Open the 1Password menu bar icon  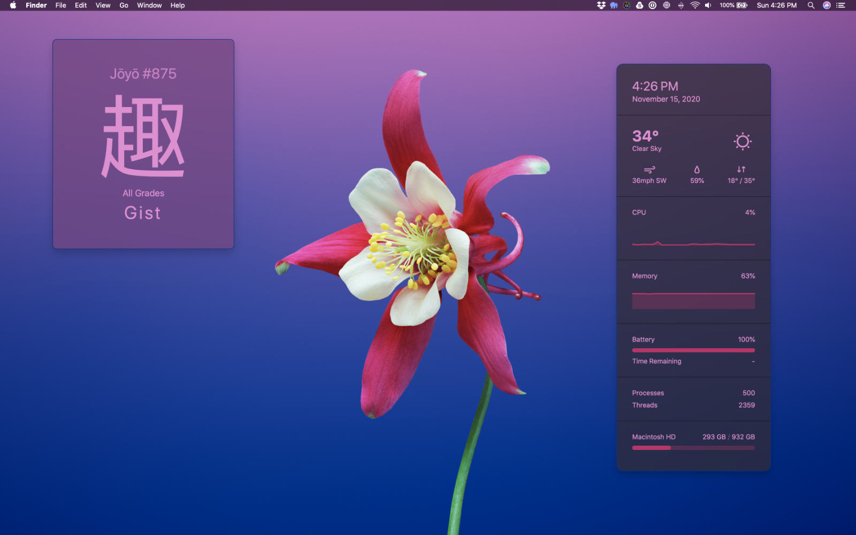(x=653, y=5)
